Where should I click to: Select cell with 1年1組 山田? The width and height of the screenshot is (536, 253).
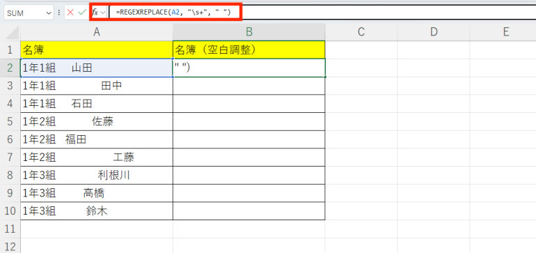pyautogui.click(x=97, y=68)
